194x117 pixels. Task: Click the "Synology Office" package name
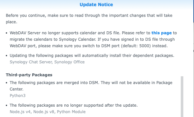[x=70, y=62]
